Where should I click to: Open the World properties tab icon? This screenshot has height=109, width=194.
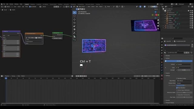coord(162,56)
